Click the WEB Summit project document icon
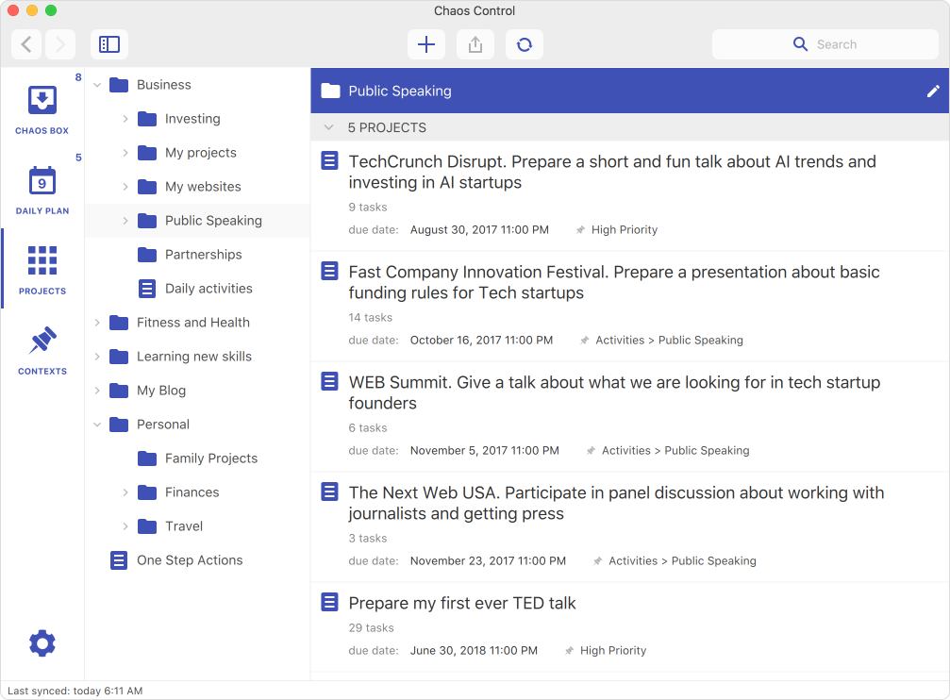 coord(329,381)
